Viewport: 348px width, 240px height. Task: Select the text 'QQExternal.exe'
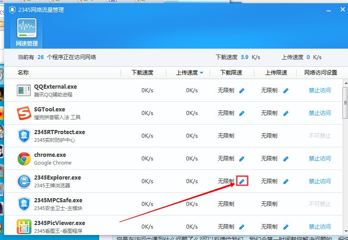click(x=55, y=86)
